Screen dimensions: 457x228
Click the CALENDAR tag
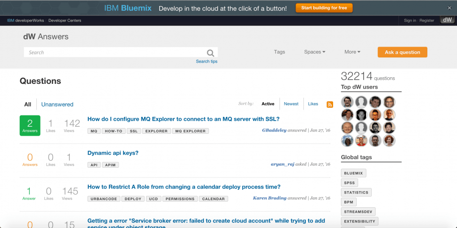(x=213, y=199)
